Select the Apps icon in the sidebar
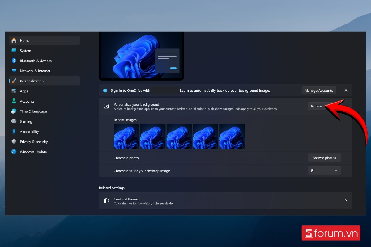The image size is (371, 247). 14,91
